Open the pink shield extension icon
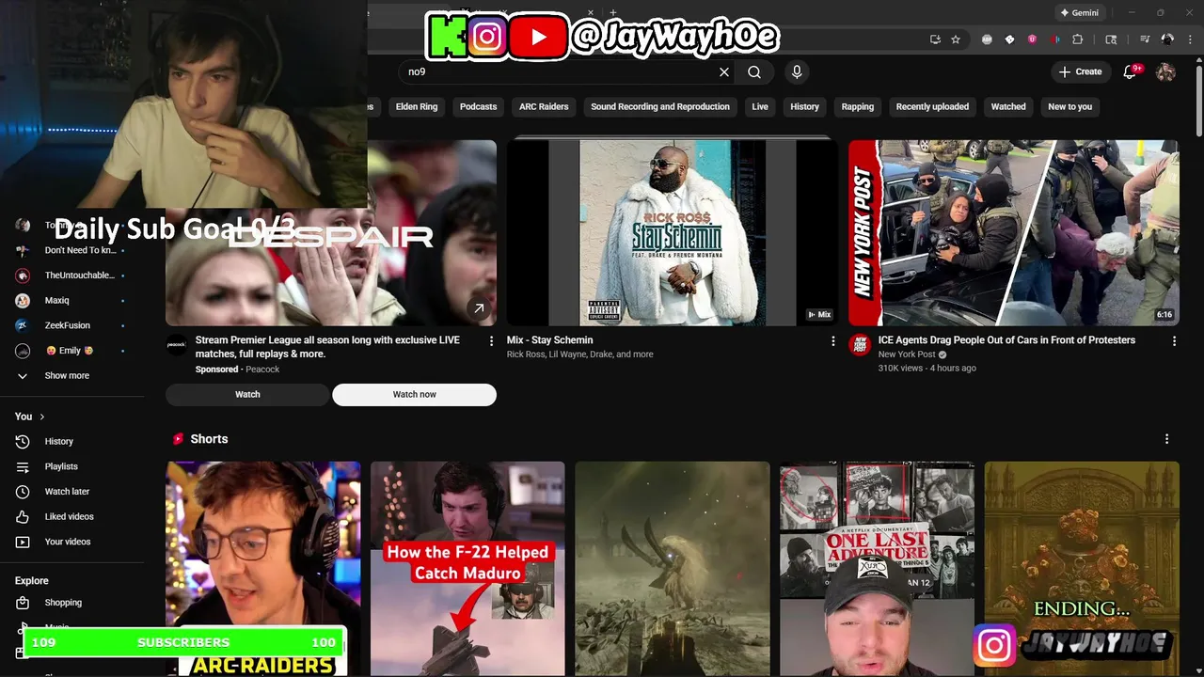1204x677 pixels. pos(1032,39)
